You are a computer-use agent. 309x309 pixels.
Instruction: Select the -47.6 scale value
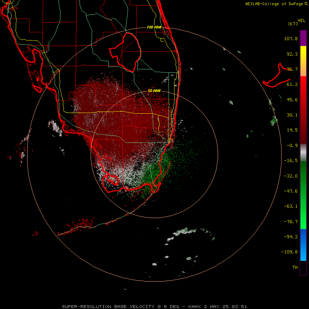click(291, 191)
